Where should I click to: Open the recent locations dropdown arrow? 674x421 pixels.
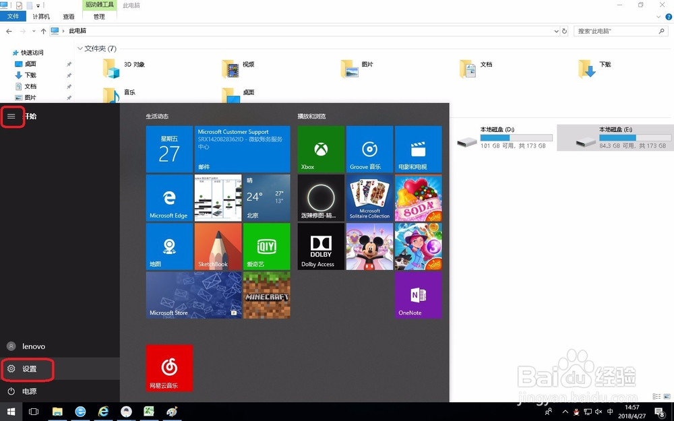pos(34,31)
